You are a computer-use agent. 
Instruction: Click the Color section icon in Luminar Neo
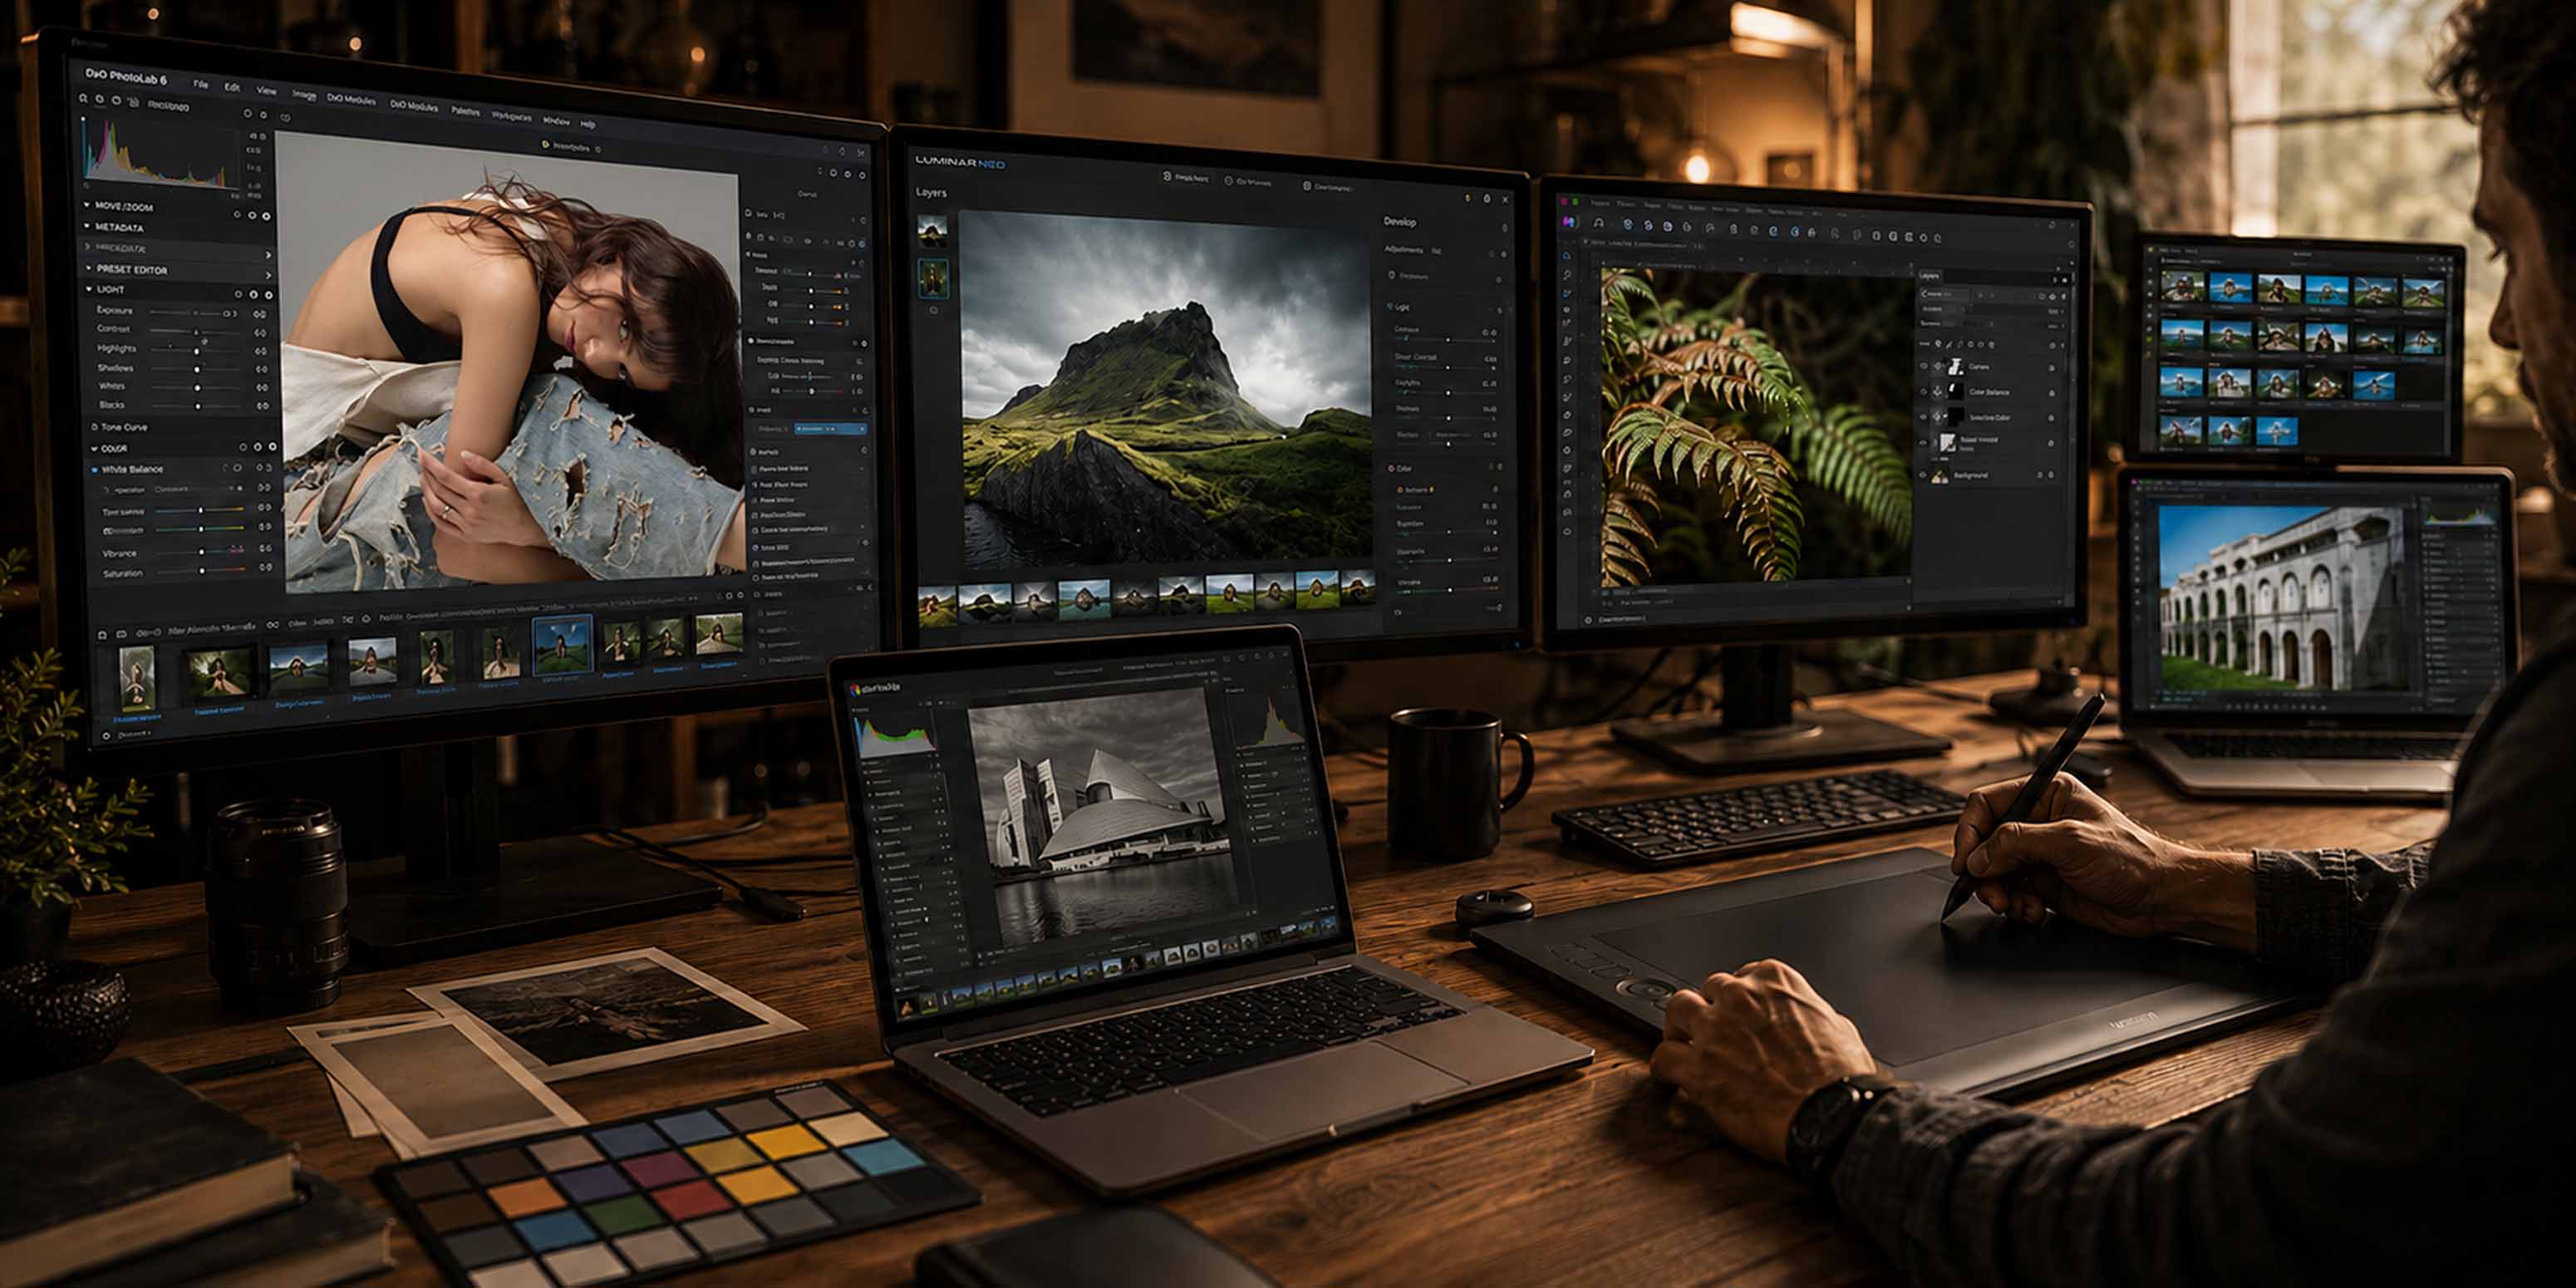tap(1391, 467)
